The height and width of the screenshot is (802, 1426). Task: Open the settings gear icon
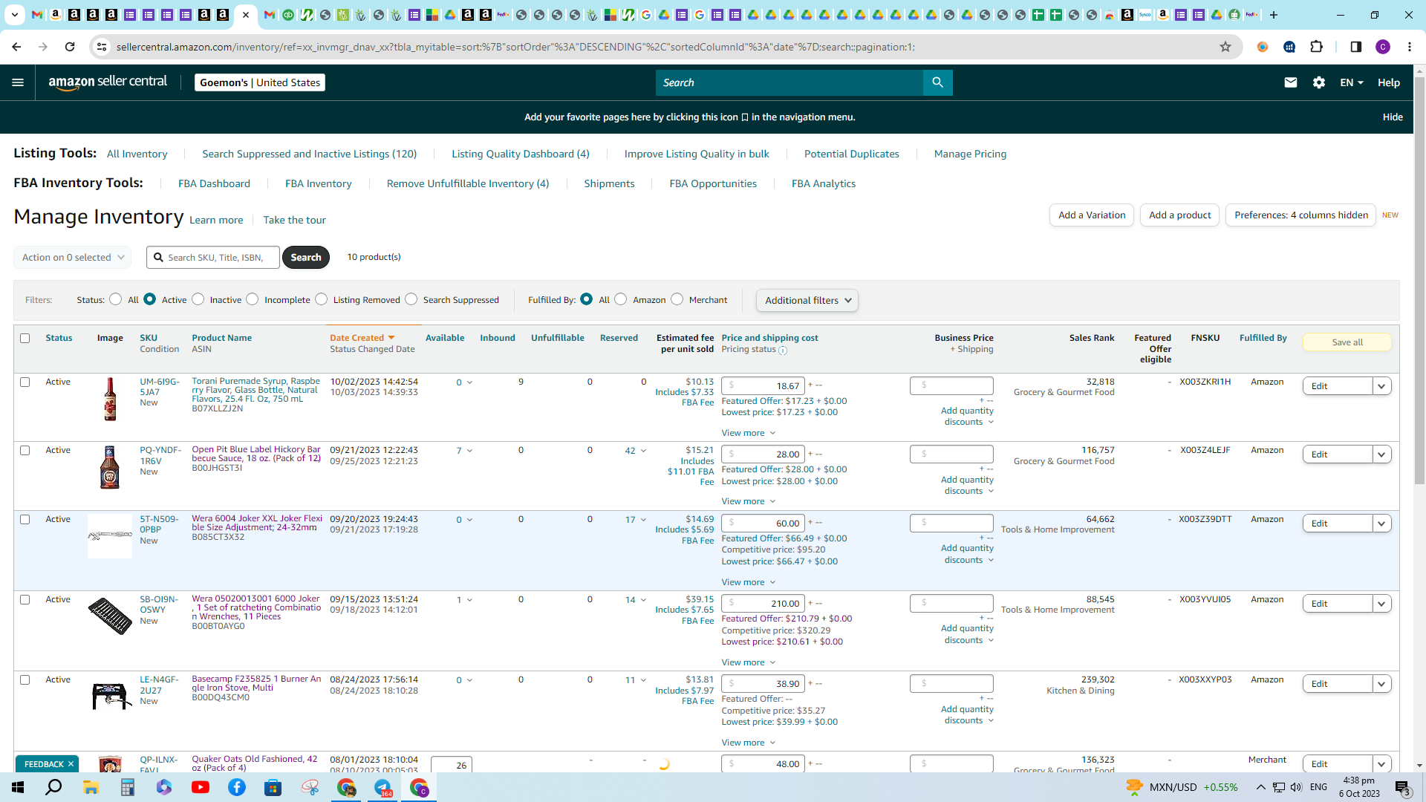click(x=1319, y=82)
